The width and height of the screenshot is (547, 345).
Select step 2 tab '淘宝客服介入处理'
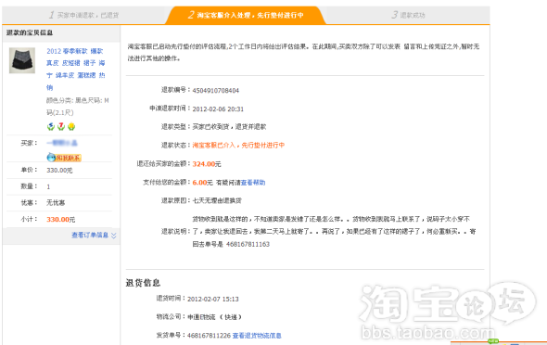click(246, 15)
